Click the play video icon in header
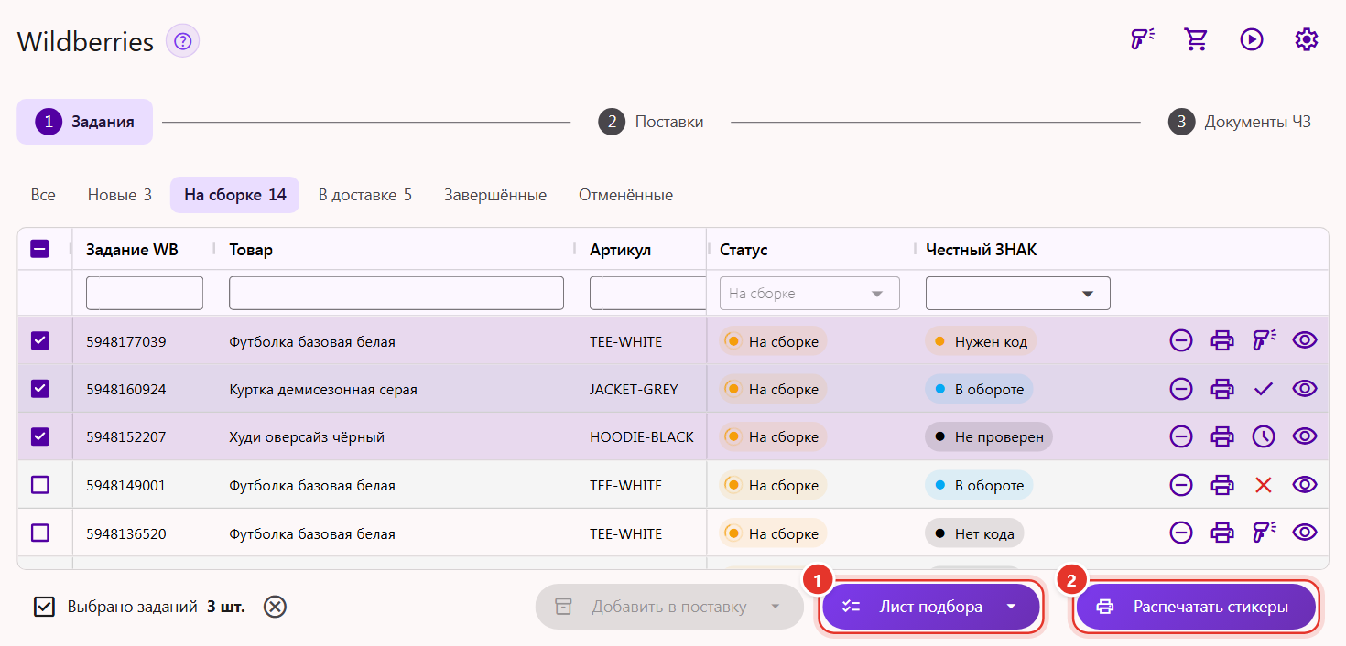1346x646 pixels. pos(1252,39)
